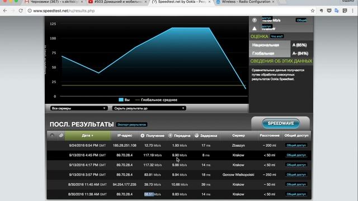The width and height of the screenshot is (358, 201).
Task: Select the 39.73 Mb/s download value
Action: (x=153, y=185)
